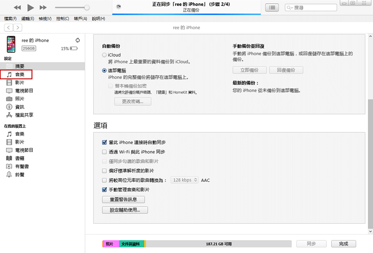Open 鈴聲 bell item on device
373x253 pixels.
(42, 174)
